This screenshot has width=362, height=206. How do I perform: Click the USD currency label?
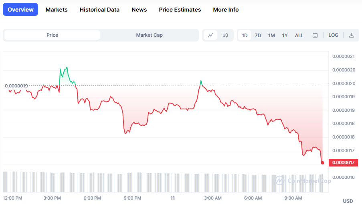[348, 201]
